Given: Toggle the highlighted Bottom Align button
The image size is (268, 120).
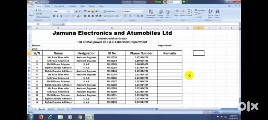Looking at the screenshot, I should pyautogui.click(x=92, y=11).
